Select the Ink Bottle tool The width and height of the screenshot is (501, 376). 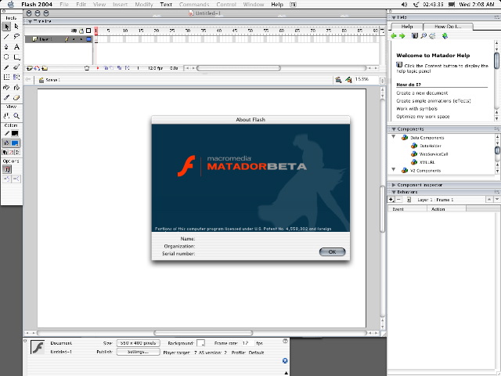6,87
